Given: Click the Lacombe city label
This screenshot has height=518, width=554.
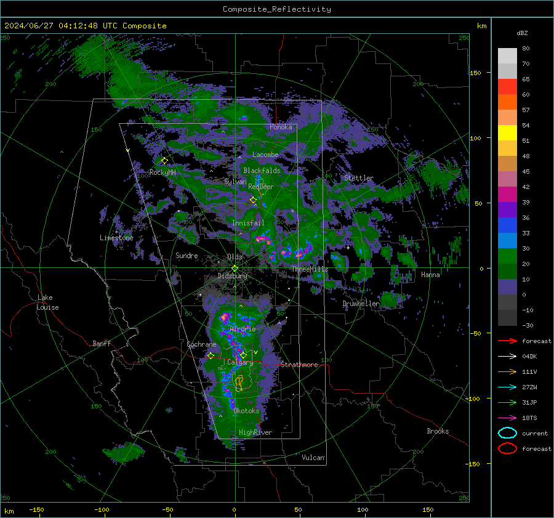Looking at the screenshot, I should pos(265,155).
